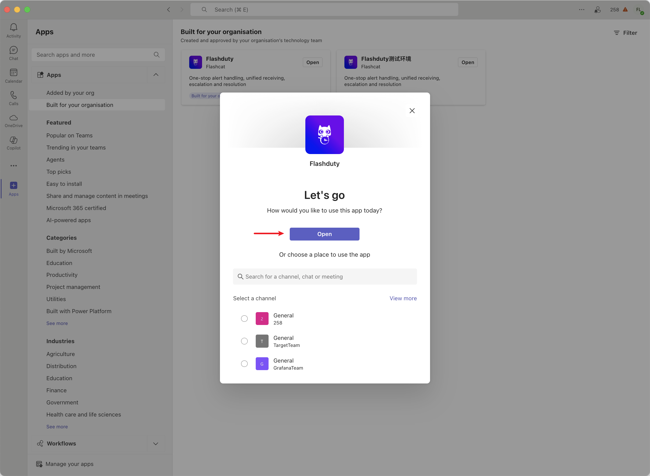
Task: Click the purple GrafanaTeam avatar
Action: pyautogui.click(x=262, y=364)
